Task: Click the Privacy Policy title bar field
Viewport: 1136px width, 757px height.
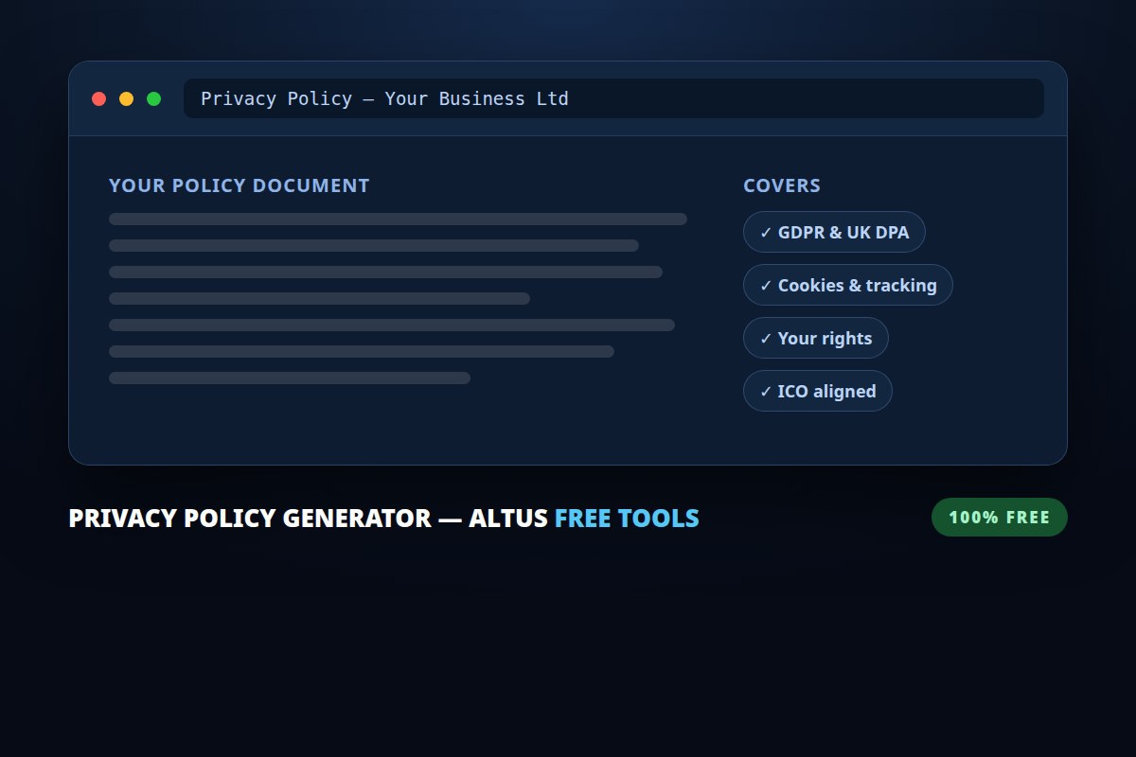Action: 613,98
